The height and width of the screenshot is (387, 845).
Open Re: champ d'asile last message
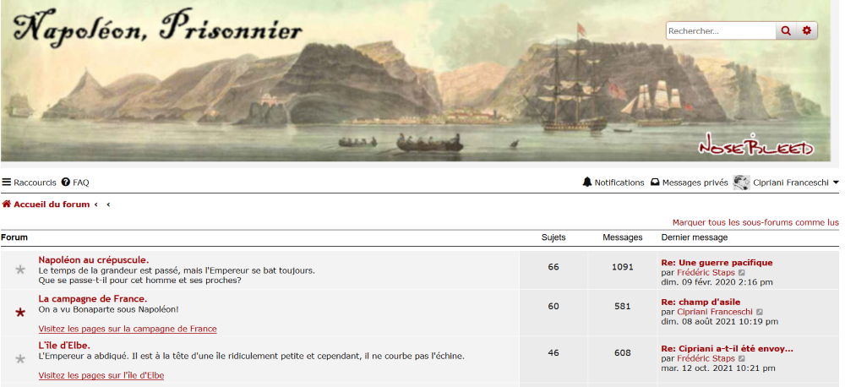[701, 303]
